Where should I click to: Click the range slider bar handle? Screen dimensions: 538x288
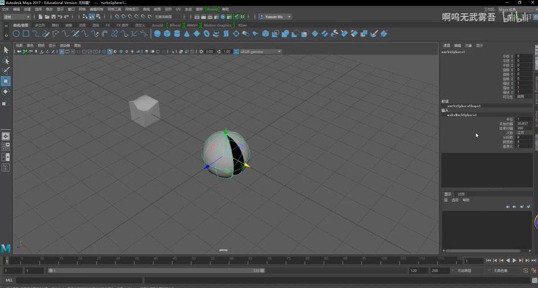tap(157, 270)
